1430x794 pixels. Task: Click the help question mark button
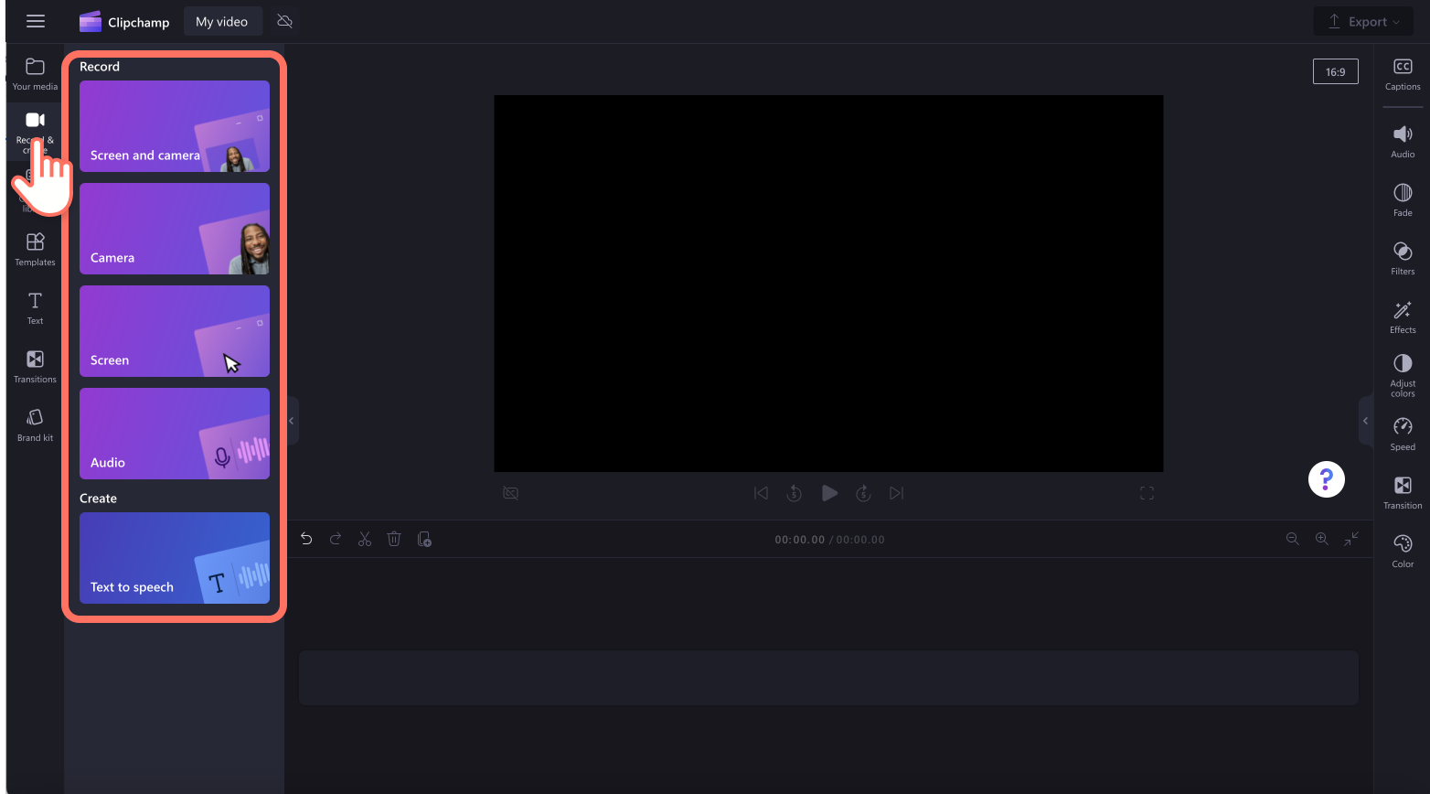tap(1327, 478)
